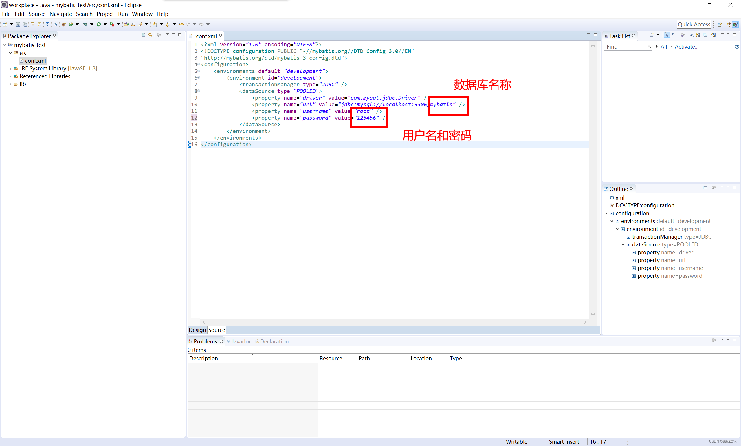
Task: Click the New Java Package icon
Action: 64,24
